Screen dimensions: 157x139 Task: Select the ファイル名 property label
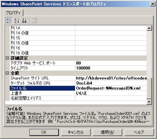click(x=43, y=88)
